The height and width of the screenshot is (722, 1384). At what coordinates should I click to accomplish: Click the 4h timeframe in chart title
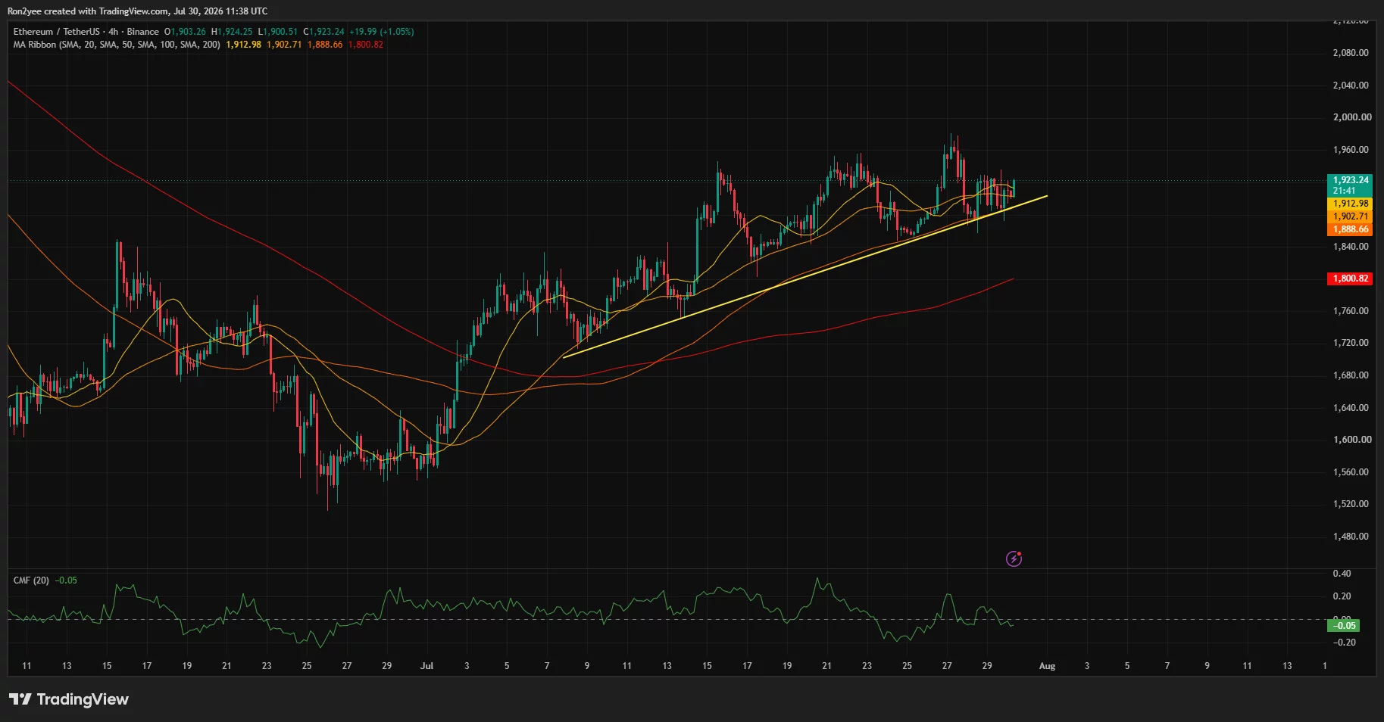point(114,32)
